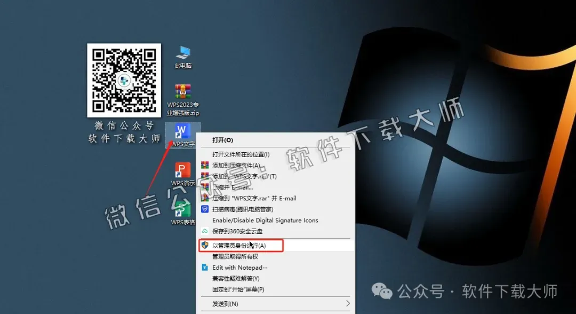
Task: Click the shield icon beside 以管理员身份运行
Action: [x=205, y=245]
